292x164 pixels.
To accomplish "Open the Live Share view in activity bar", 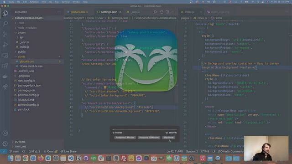I will (x=5, y=87).
